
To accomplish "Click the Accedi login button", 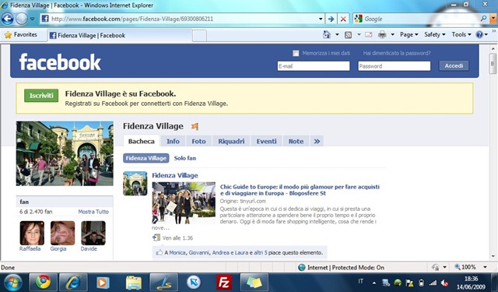I will click(x=454, y=65).
